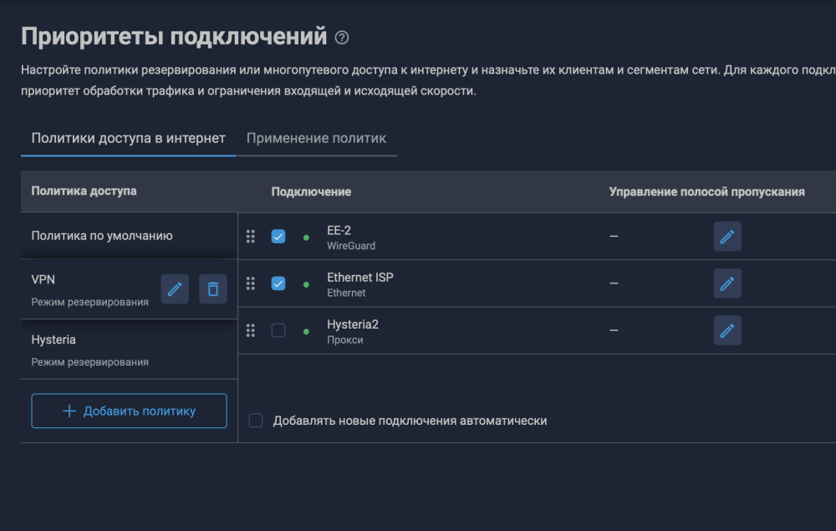
Task: Grab drag handle of Hysteria2 row
Action: [251, 330]
